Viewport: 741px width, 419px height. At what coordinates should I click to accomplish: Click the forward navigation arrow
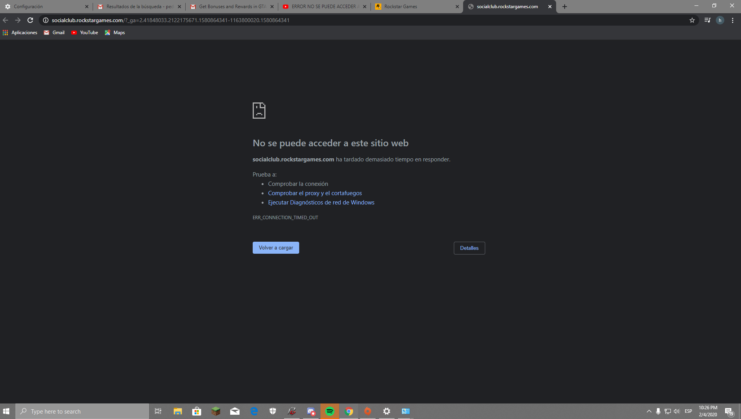pyautogui.click(x=18, y=20)
